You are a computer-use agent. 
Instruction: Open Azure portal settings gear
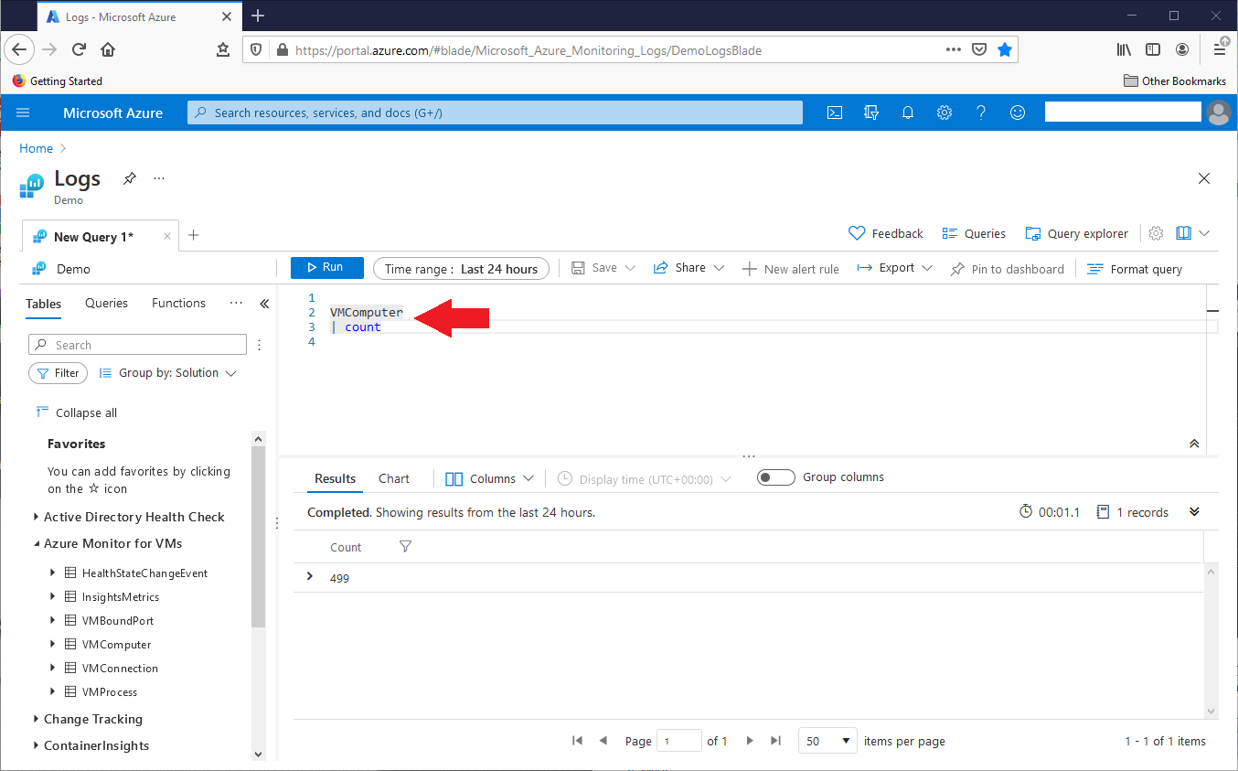[945, 112]
